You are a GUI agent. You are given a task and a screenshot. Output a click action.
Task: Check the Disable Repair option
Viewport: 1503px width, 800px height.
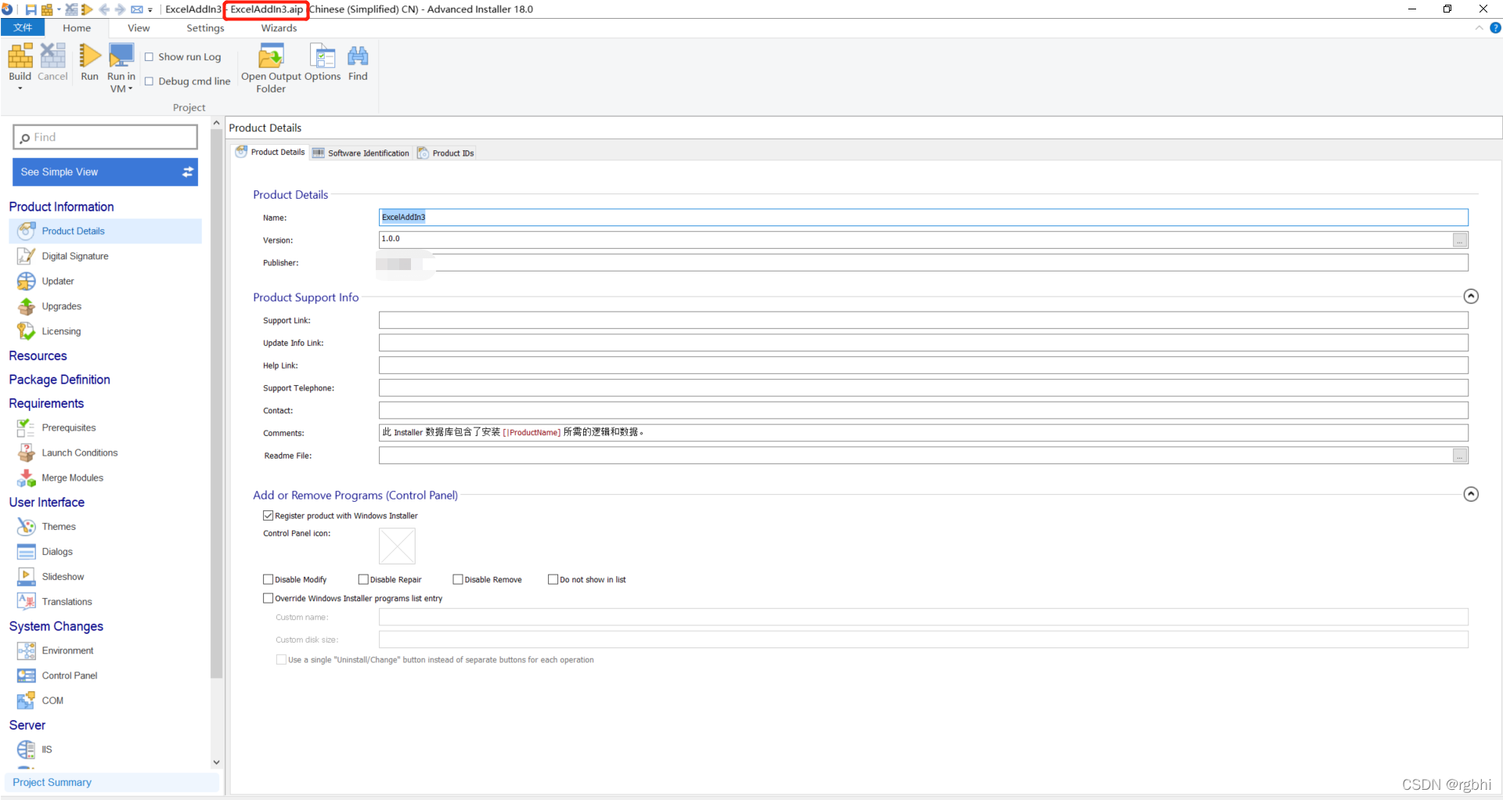(363, 579)
